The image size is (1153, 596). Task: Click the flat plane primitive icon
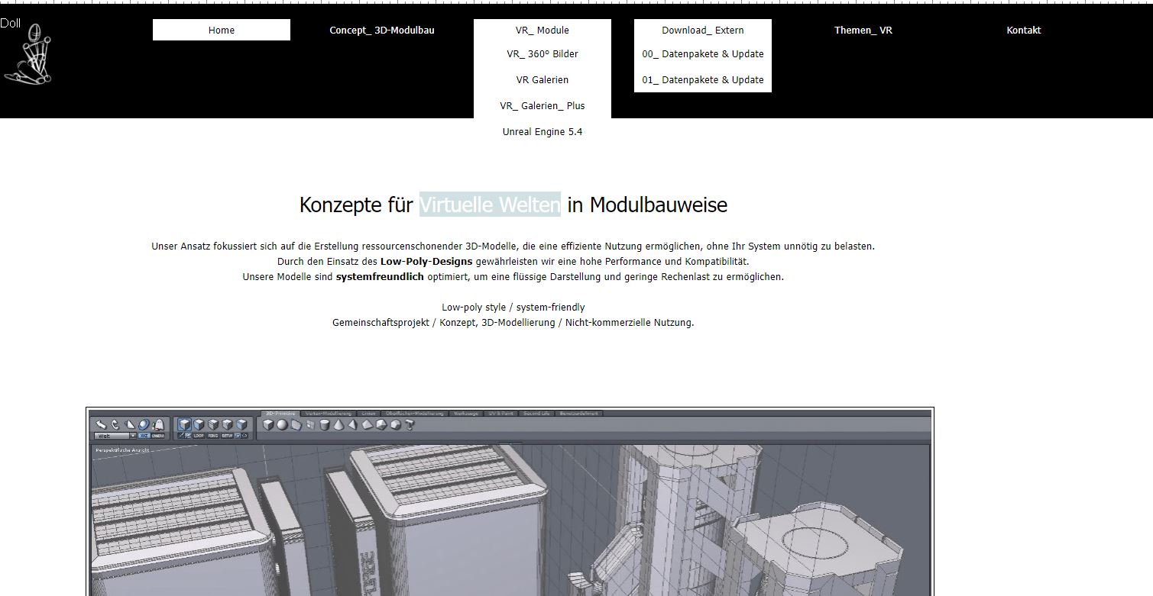tap(296, 424)
